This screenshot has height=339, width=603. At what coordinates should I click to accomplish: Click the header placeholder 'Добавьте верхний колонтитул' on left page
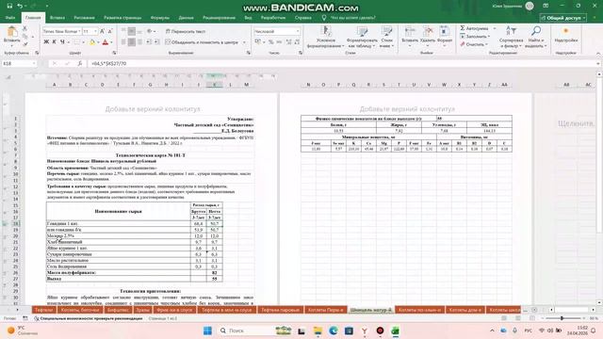(153, 109)
